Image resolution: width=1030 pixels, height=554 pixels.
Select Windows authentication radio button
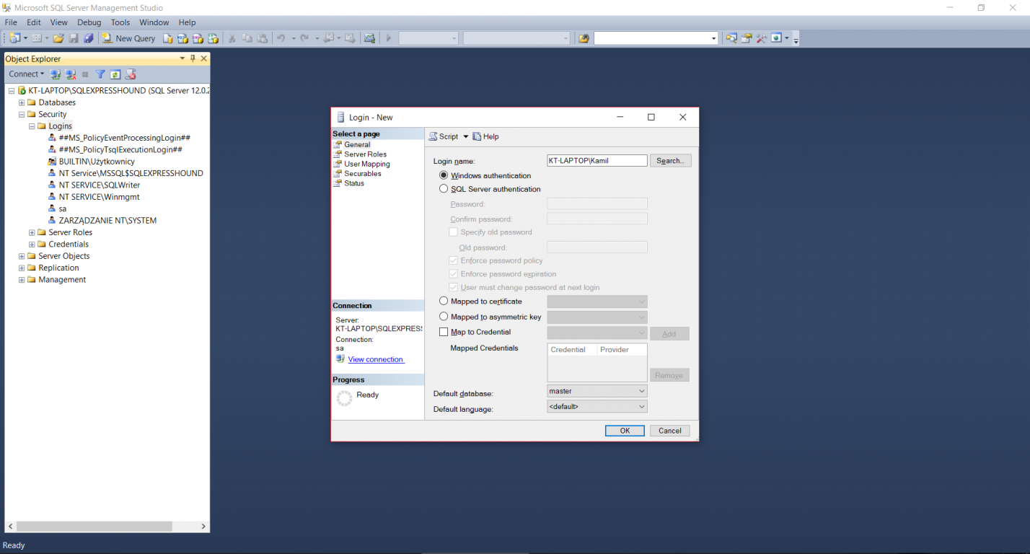point(444,175)
